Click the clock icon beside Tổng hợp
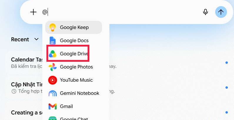This screenshot has height=120, width=234. tap(14, 91)
